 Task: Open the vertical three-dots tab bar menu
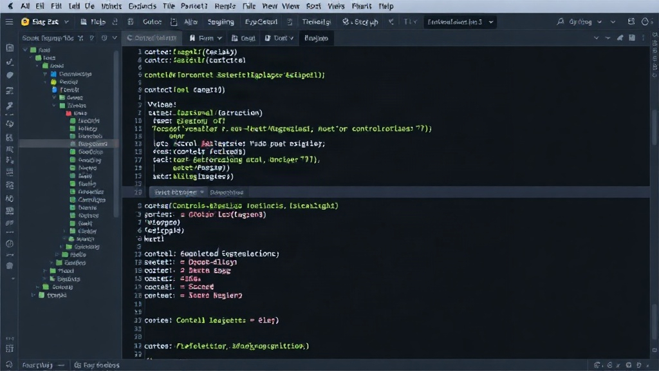[643, 38]
